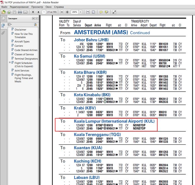
Task: Click the Labuan (LBU) heading
Action: (87, 177)
